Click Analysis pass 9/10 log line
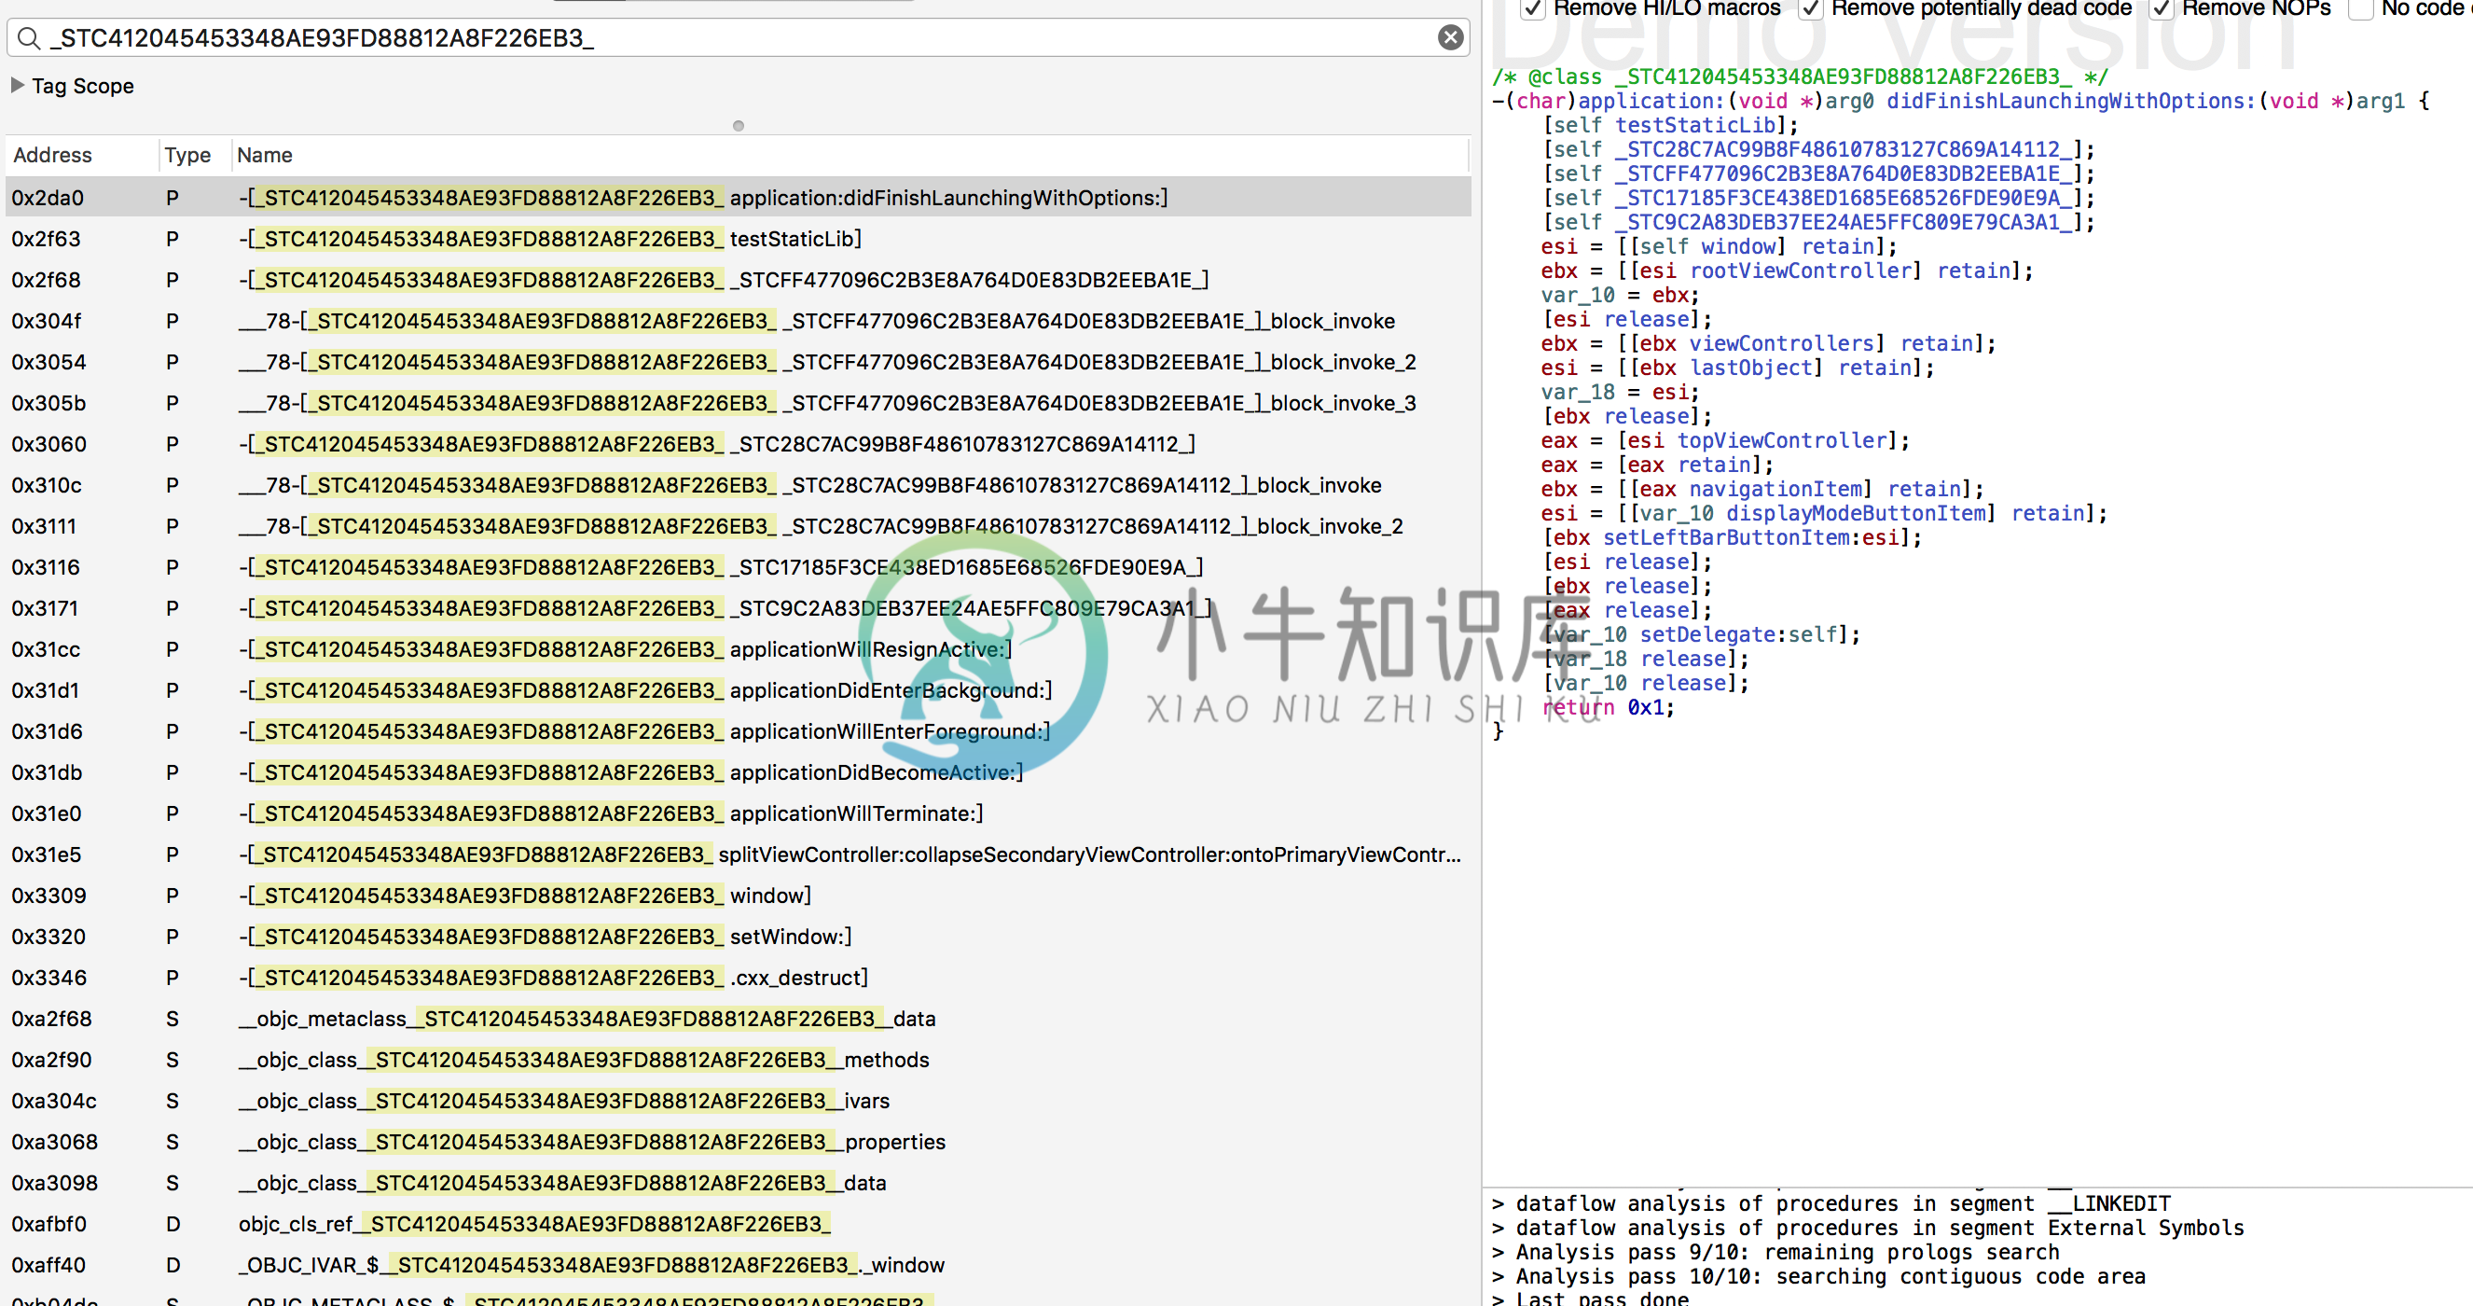The height and width of the screenshot is (1306, 2473). (1775, 1252)
